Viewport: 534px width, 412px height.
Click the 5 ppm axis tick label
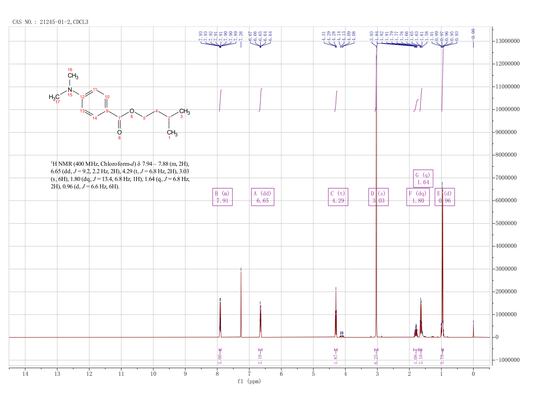(313, 374)
